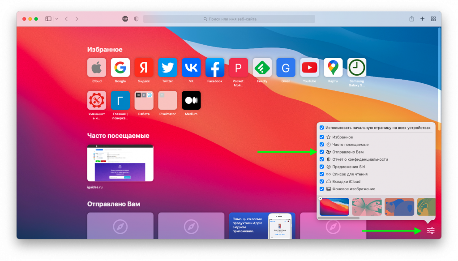This screenshot has width=458, height=261.
Task: Open the Medium favorite
Action: [191, 100]
